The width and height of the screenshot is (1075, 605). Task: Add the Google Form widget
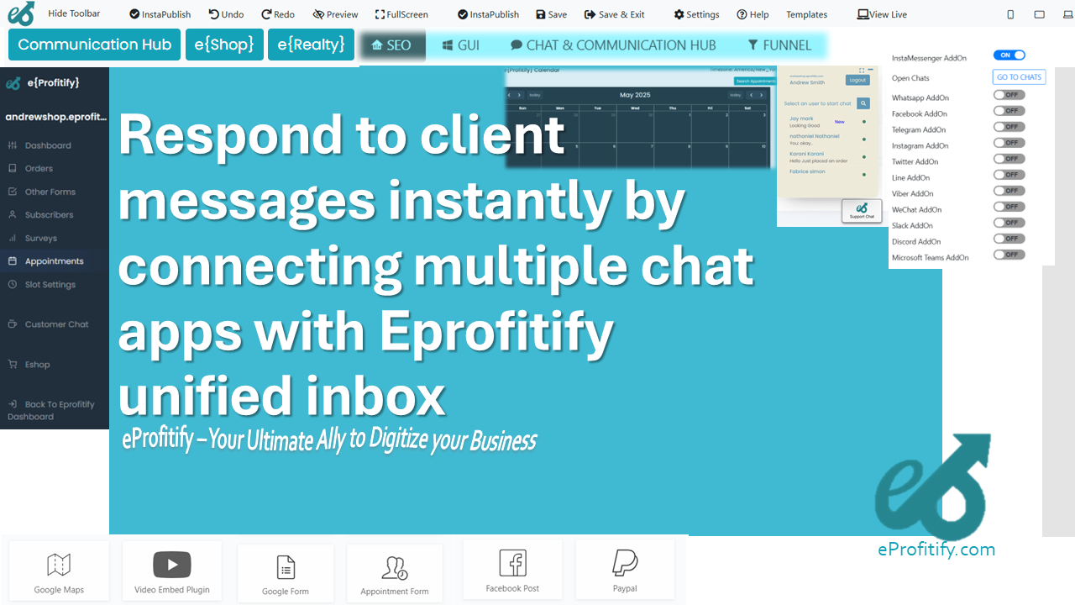pyautogui.click(x=286, y=573)
